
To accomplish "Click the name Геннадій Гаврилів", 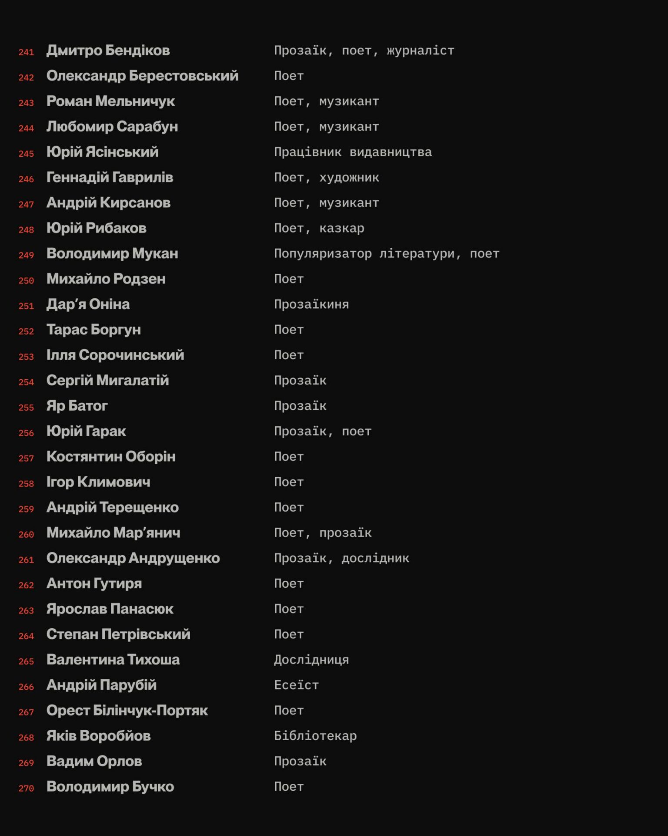I will tap(110, 177).
